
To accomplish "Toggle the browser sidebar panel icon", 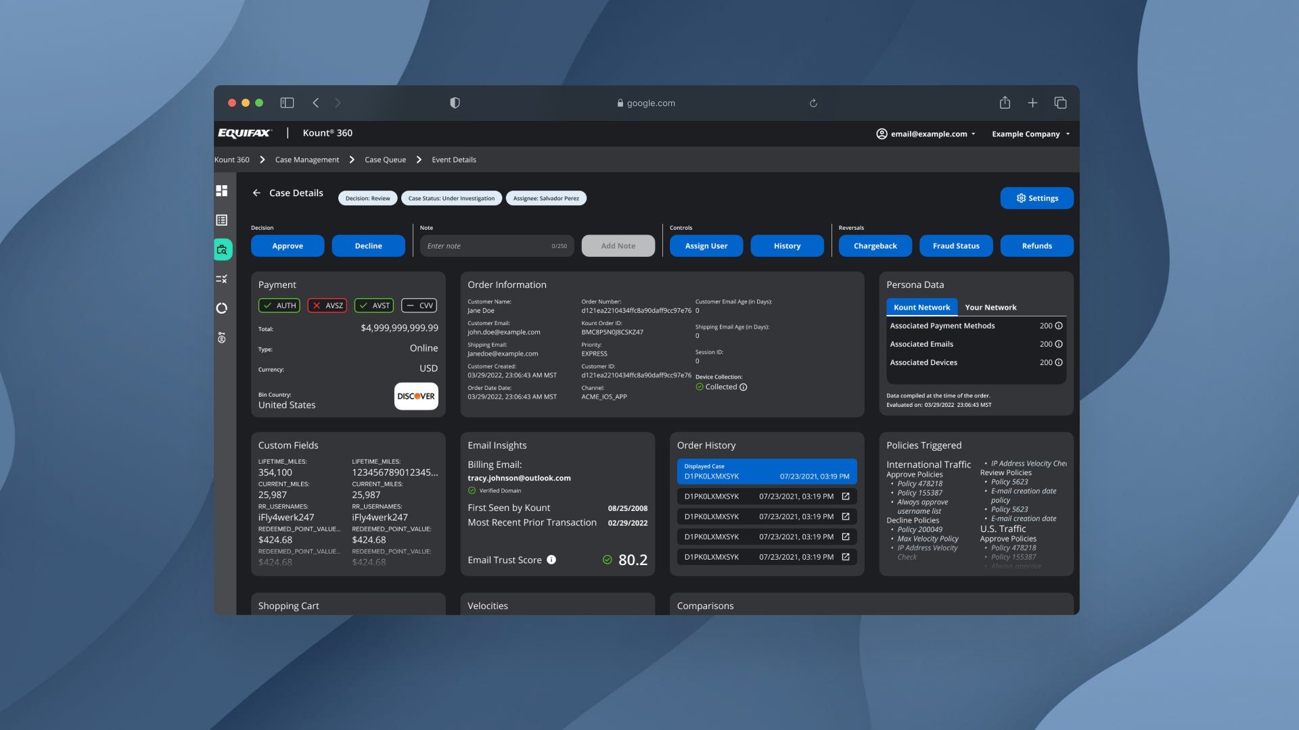I will click(x=287, y=103).
